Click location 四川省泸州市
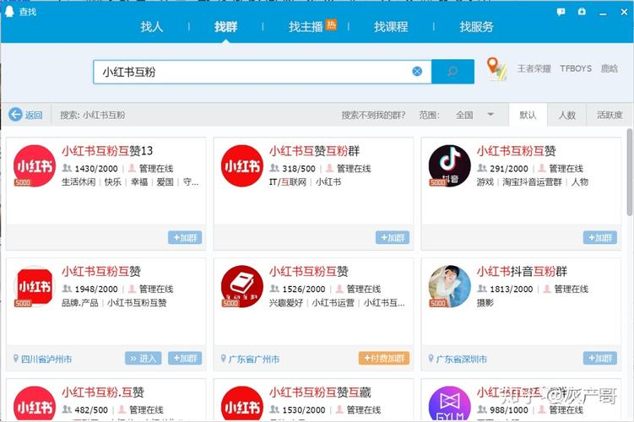Viewport: 634px width, 422px height. point(46,359)
